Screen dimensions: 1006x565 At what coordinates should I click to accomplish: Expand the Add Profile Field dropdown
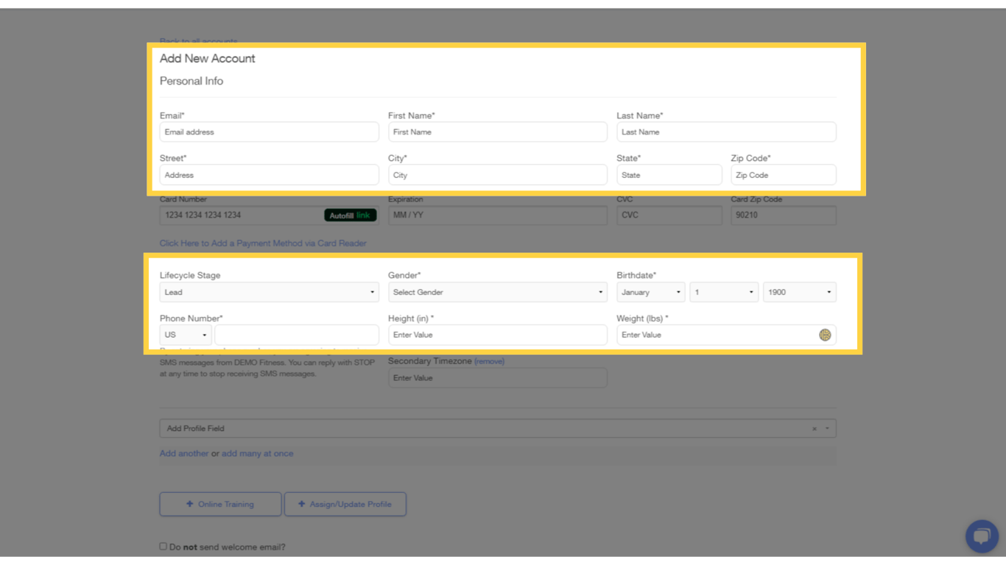(826, 427)
